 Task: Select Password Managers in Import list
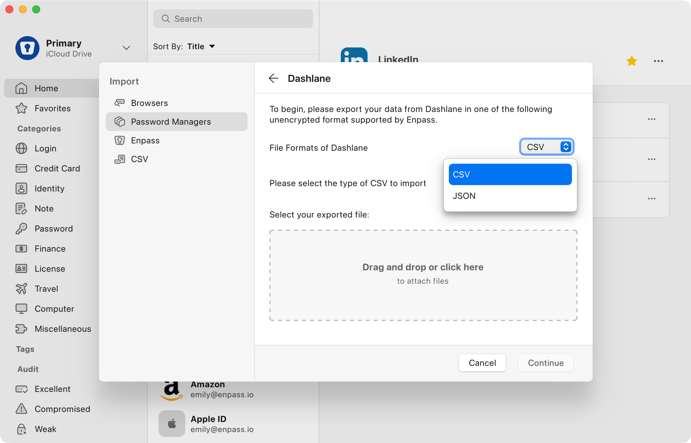click(x=177, y=122)
